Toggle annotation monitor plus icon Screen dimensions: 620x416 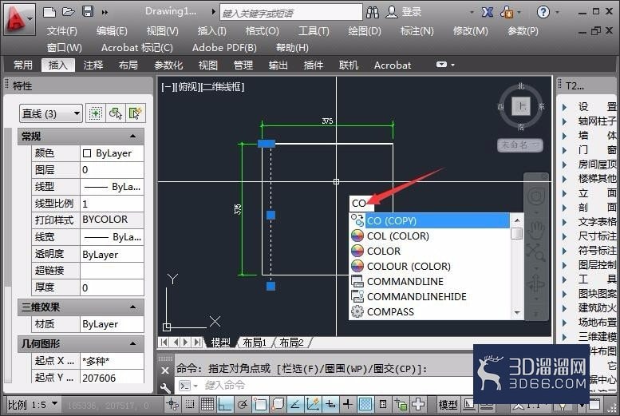pyautogui.click(x=418, y=404)
